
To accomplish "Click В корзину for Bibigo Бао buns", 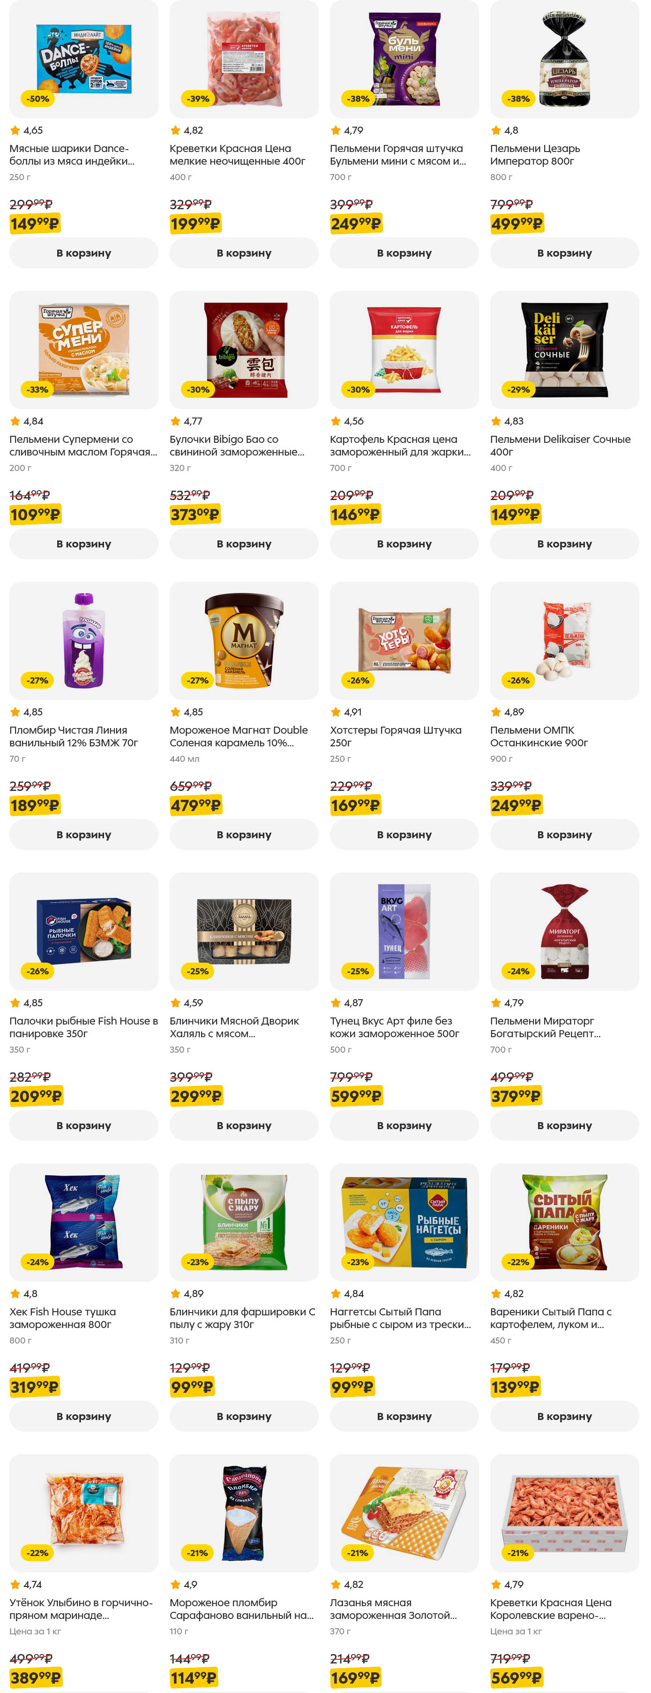I will [244, 544].
